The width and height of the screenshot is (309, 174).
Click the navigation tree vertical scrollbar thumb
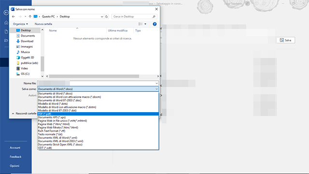click(x=42, y=64)
